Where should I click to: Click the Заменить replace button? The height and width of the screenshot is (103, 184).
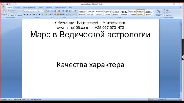pos(168,13)
